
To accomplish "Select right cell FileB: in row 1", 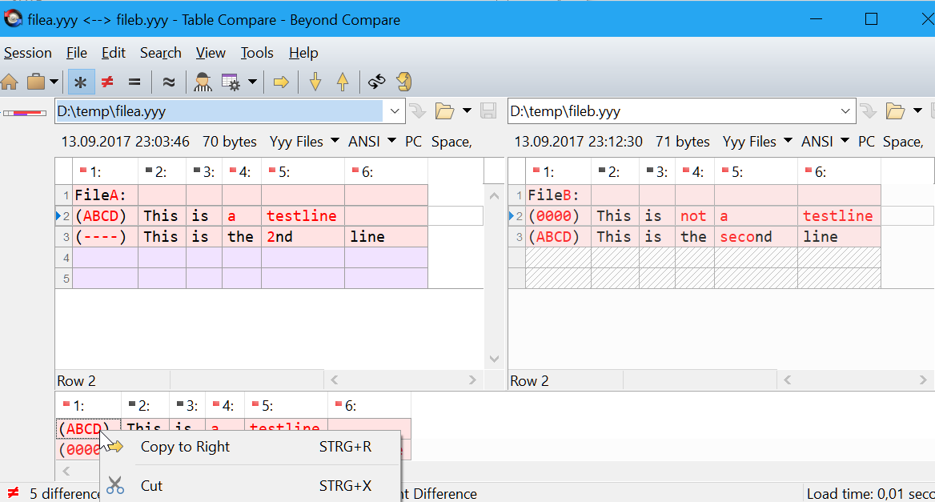I will [x=558, y=195].
